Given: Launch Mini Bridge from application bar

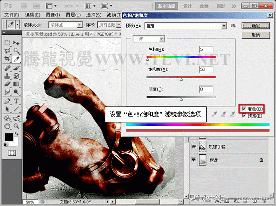Looking at the screenshot, I should coord(36,6).
